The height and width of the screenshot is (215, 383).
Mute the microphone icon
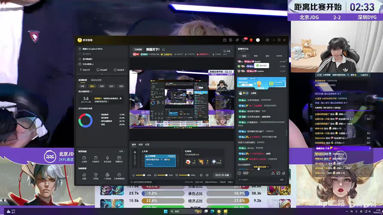click(134, 175)
